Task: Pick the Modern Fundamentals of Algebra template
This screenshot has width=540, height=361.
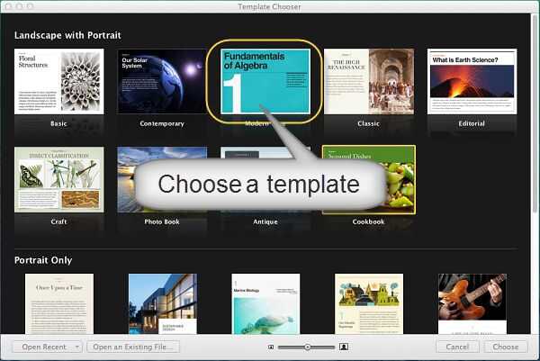Action: pos(265,81)
